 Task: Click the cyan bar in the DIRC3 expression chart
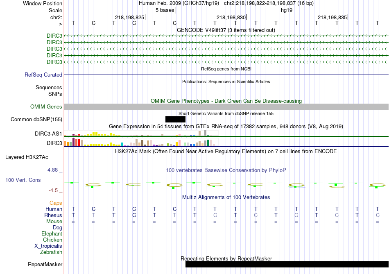click(122, 144)
